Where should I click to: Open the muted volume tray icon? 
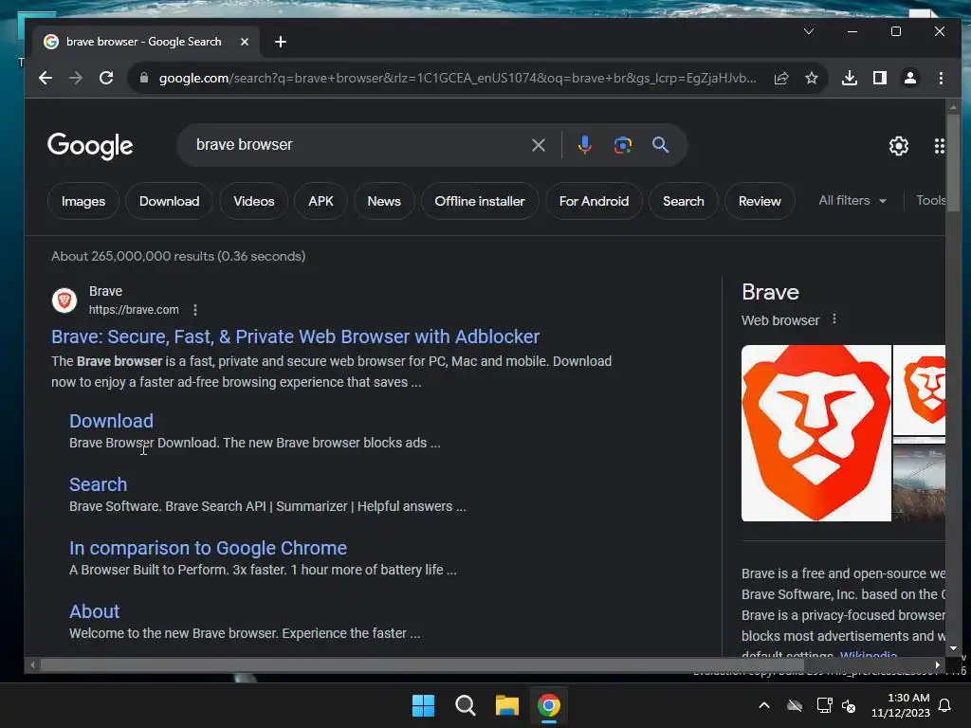(849, 705)
